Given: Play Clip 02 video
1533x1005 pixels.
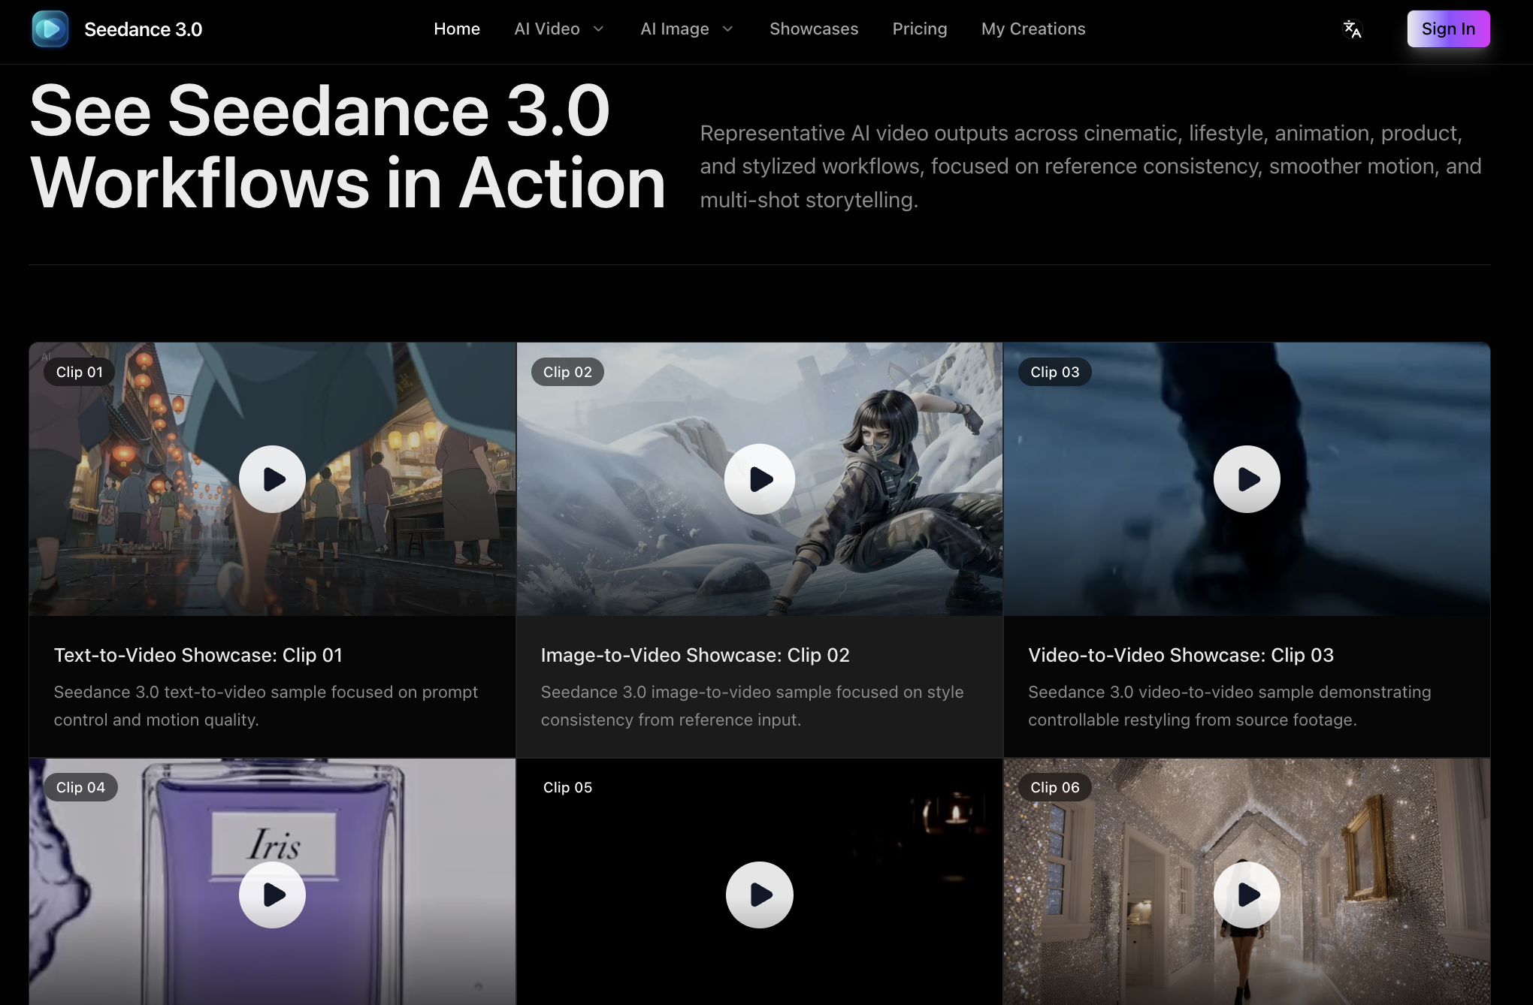Looking at the screenshot, I should coord(760,479).
